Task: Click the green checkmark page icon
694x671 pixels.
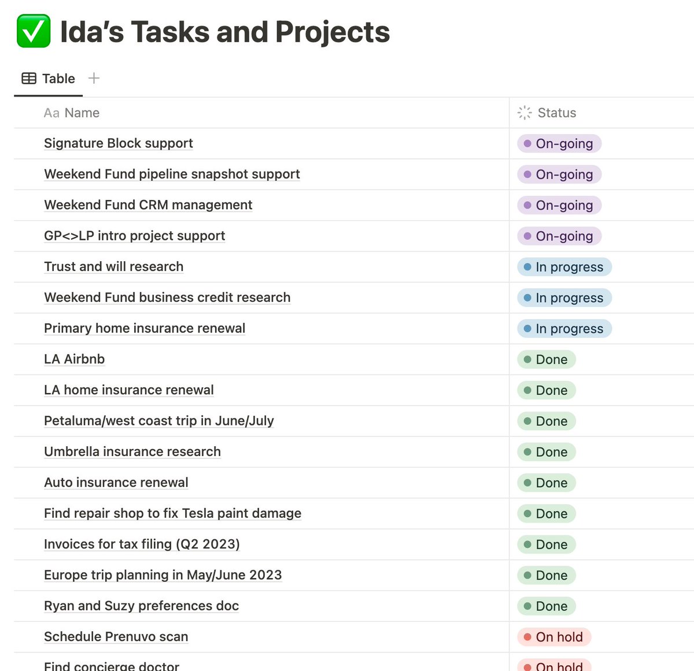Action: [33, 32]
